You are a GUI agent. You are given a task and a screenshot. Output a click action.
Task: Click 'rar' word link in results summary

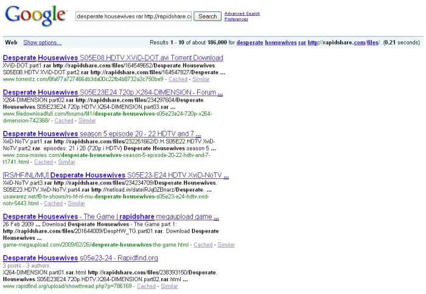click(x=302, y=43)
